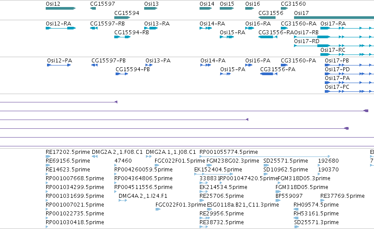Click protein label CG15597-PB
The width and height of the screenshot is (374, 229).
[x=109, y=61]
